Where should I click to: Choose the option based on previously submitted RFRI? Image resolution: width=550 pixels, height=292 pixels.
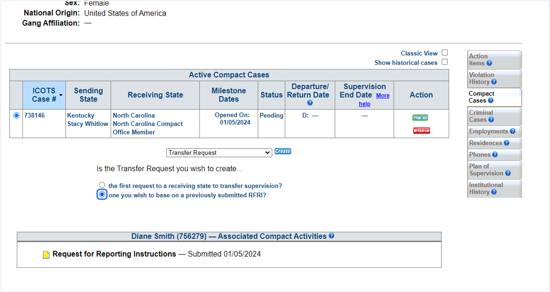[102, 195]
